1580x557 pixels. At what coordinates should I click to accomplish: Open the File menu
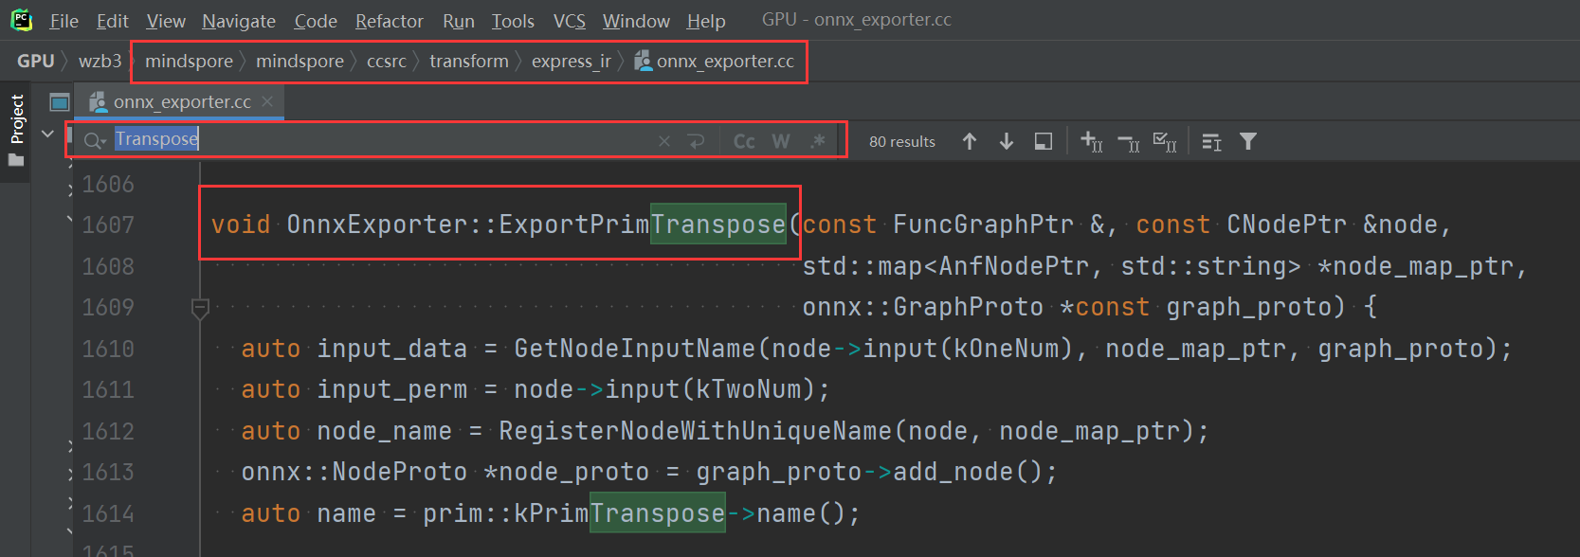point(64,21)
